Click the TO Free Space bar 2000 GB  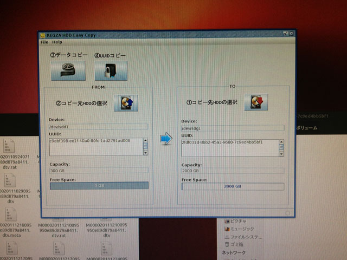[233, 186]
